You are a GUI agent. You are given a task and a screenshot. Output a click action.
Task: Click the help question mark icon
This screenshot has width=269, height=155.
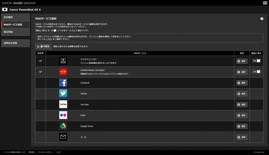262,18
